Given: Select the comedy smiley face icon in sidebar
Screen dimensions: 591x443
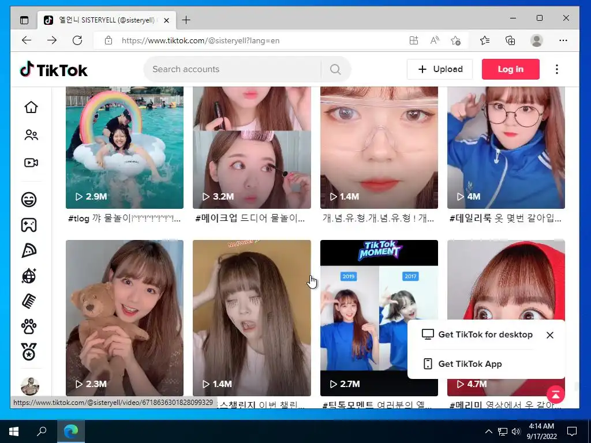Looking at the screenshot, I should point(29,199).
